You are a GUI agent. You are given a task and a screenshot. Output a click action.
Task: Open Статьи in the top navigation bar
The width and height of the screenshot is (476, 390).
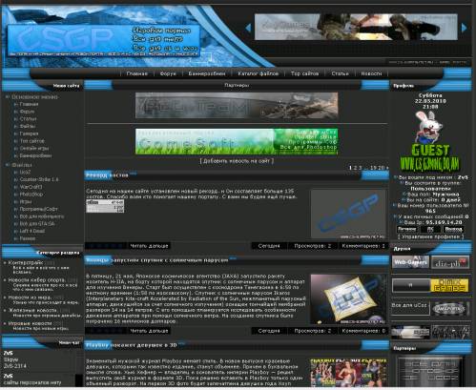[340, 73]
